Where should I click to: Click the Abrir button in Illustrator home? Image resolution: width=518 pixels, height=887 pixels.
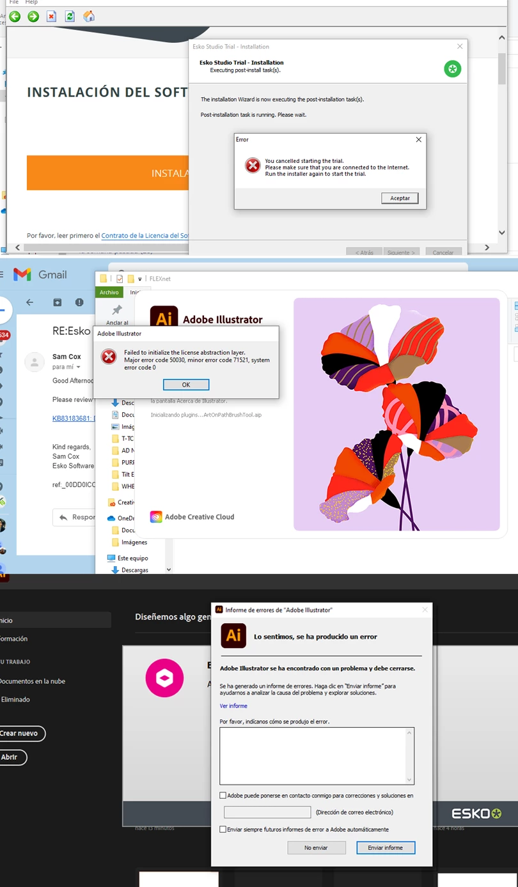point(12,757)
